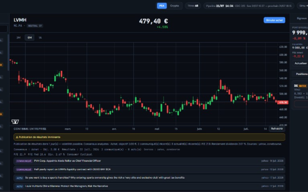
Task: Open the Signaux tab in right panel
Action: point(302,18)
